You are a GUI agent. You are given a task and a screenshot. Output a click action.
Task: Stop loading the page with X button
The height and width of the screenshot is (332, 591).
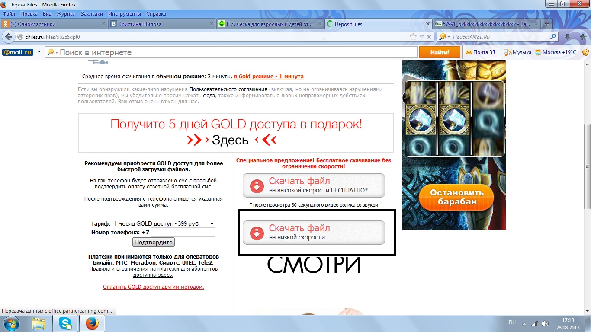[x=429, y=37]
